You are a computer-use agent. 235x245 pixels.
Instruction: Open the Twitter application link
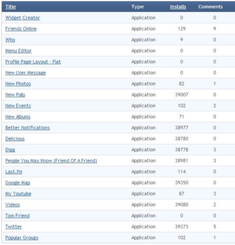pos(14,227)
